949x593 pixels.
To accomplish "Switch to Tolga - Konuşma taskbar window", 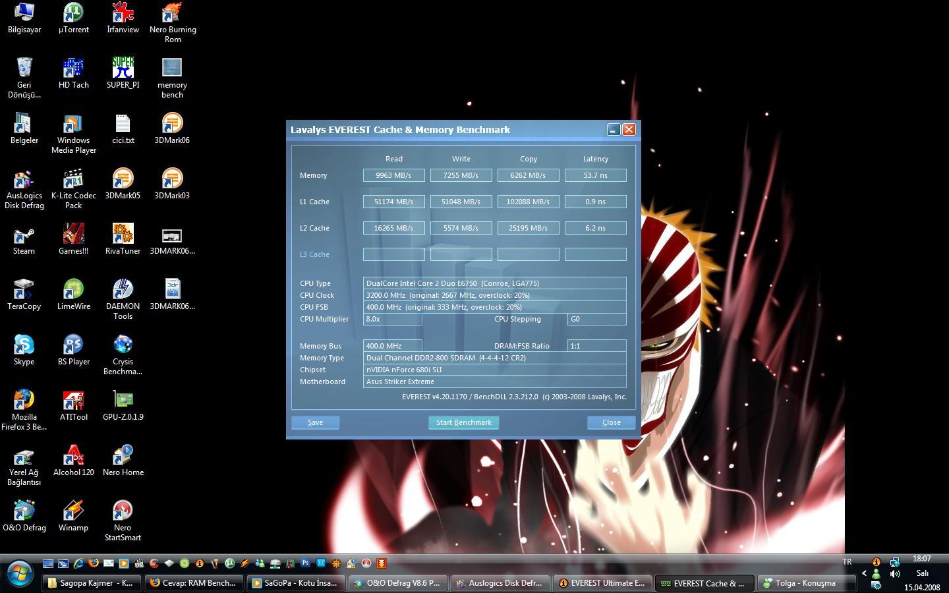I will click(806, 583).
